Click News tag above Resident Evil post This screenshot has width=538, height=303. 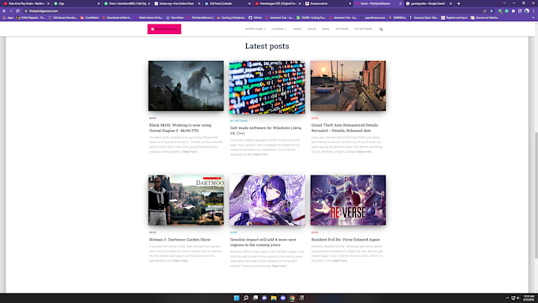click(315, 233)
